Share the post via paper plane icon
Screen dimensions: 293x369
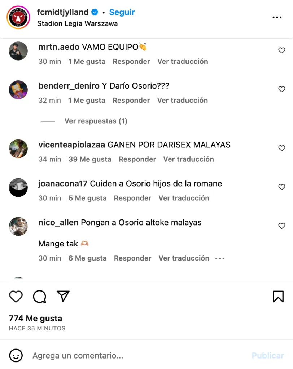pos(63,296)
